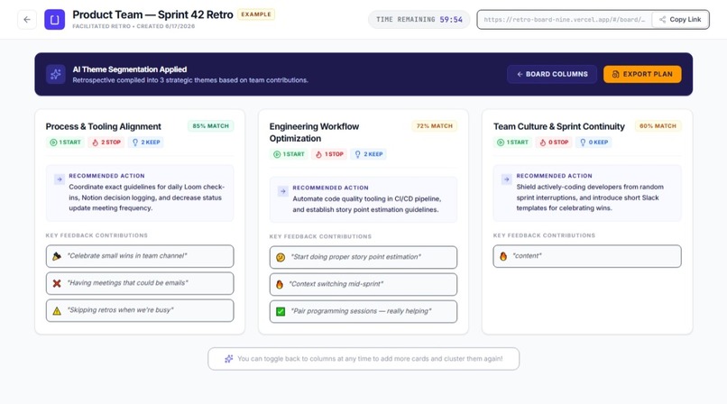Click the bulb icon in Team Culture 0 KEEP
The width and height of the screenshot is (727, 404).
pos(583,142)
